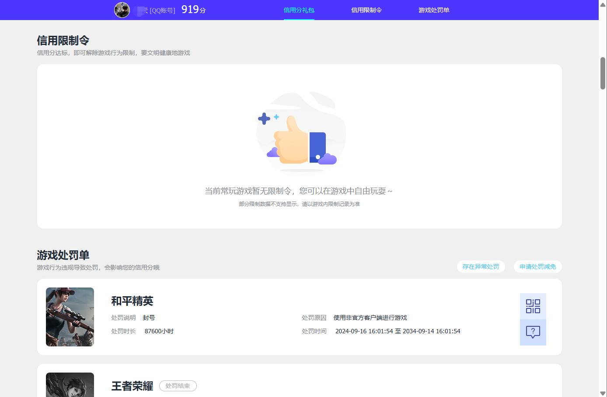Screen dimensions: 607x397
Task: Click the 信用分达标 subtitle text
Action: click(x=113, y=53)
